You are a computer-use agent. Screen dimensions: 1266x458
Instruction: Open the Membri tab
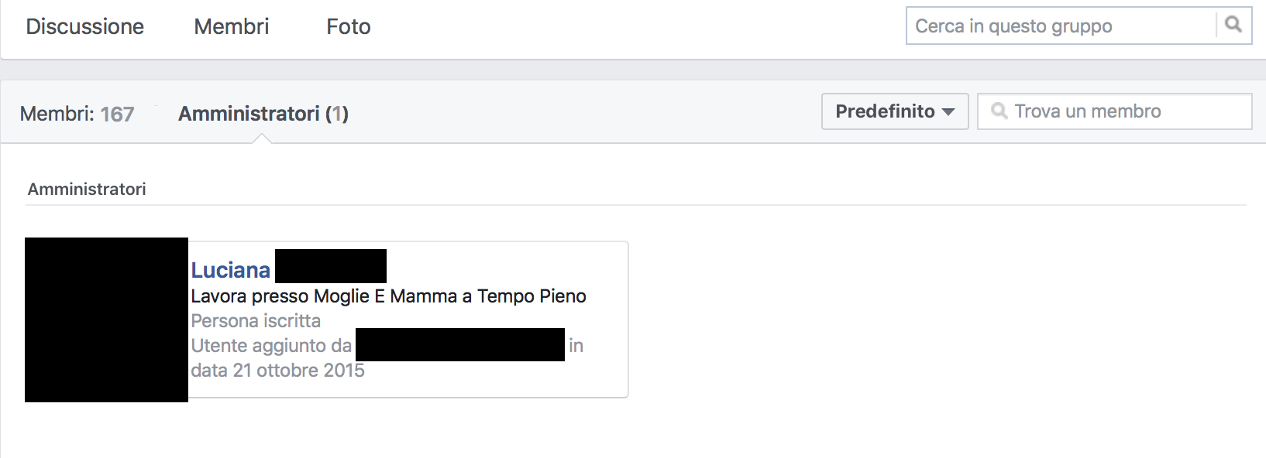pos(232,26)
